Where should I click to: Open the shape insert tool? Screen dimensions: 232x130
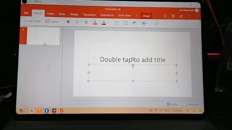[134, 23]
